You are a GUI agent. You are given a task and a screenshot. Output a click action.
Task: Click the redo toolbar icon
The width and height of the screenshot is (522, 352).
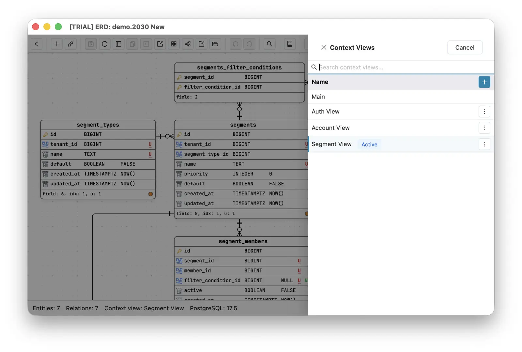click(x=250, y=44)
